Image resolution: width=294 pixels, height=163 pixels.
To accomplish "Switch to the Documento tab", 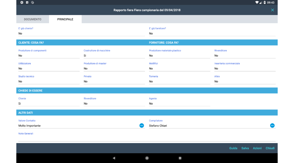I will (x=33, y=19).
